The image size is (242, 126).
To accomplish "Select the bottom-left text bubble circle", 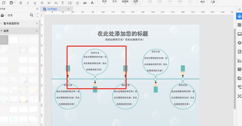I will (68, 96).
